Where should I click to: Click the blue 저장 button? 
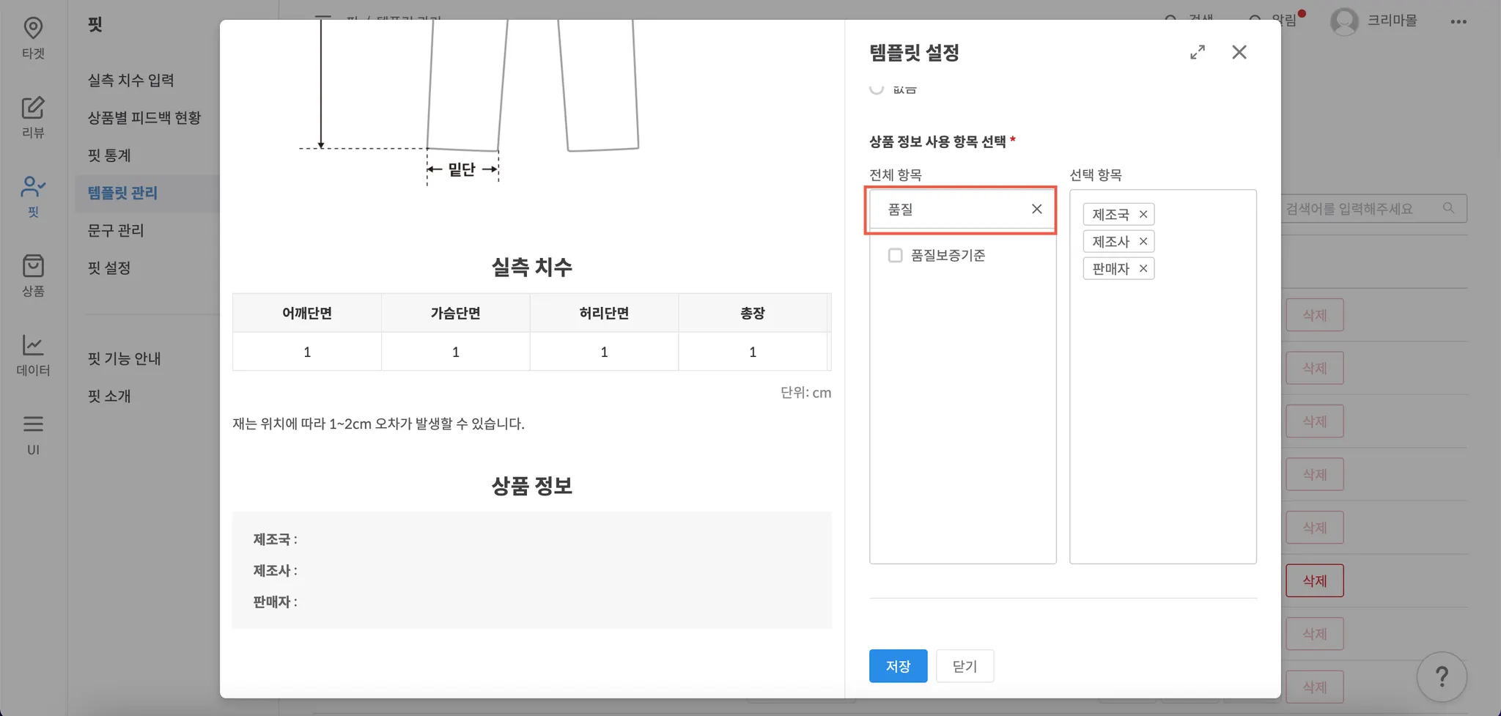coord(898,666)
